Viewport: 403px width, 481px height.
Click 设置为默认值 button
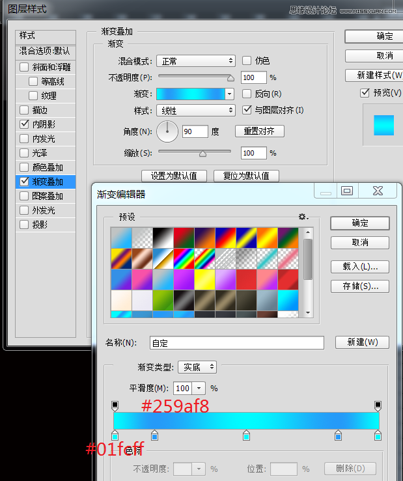click(174, 176)
